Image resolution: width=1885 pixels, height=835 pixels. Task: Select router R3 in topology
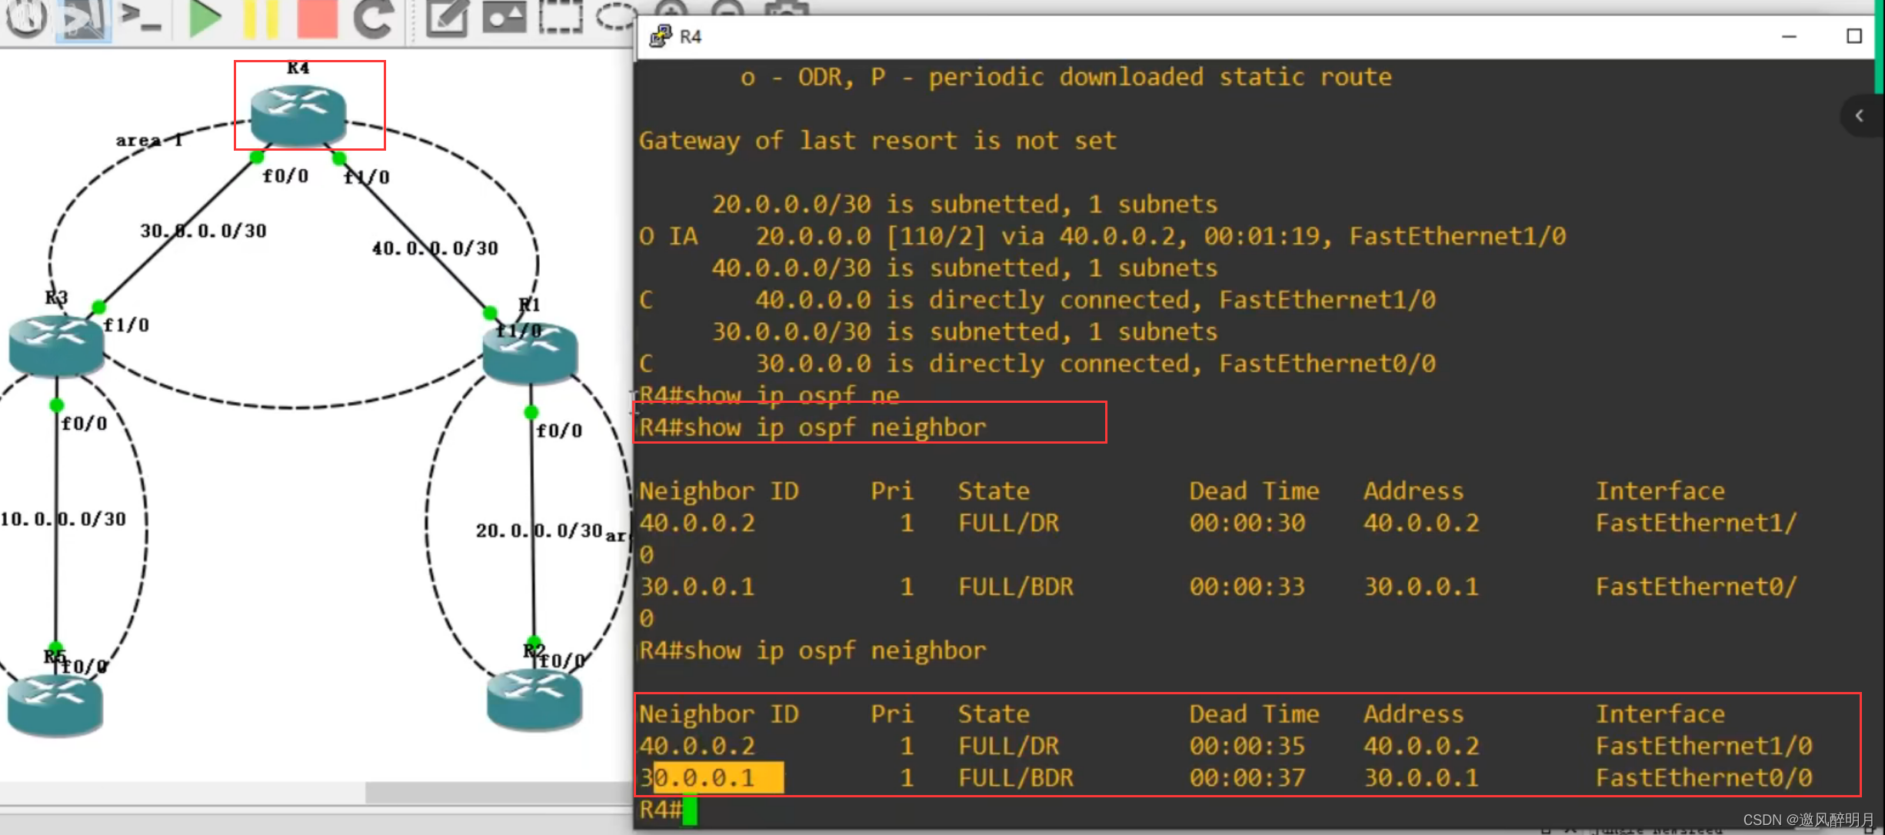click(56, 346)
